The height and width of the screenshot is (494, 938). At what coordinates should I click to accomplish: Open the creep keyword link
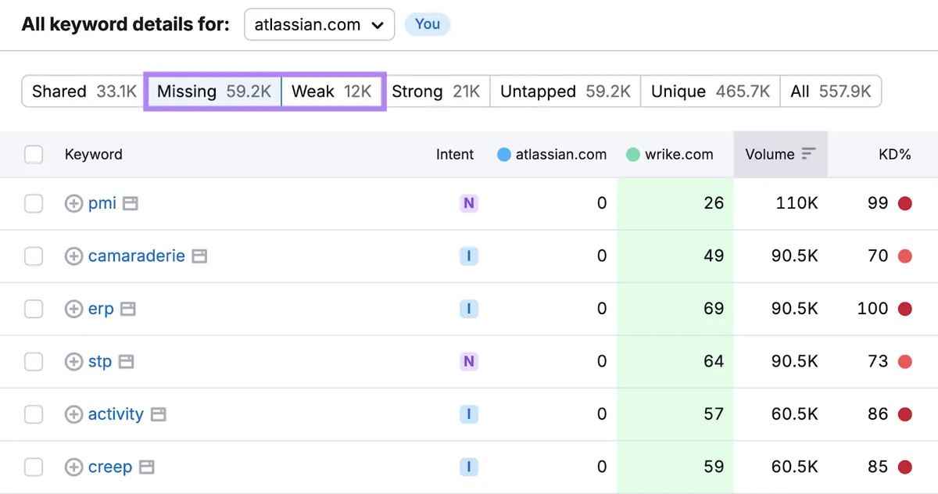pos(110,467)
